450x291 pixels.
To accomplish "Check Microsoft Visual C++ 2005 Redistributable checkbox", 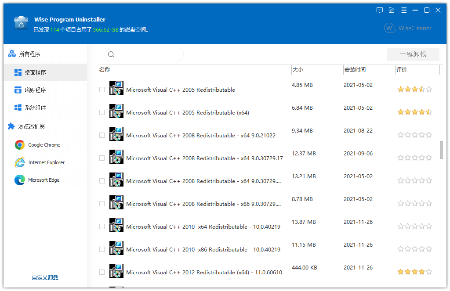I will (x=102, y=89).
